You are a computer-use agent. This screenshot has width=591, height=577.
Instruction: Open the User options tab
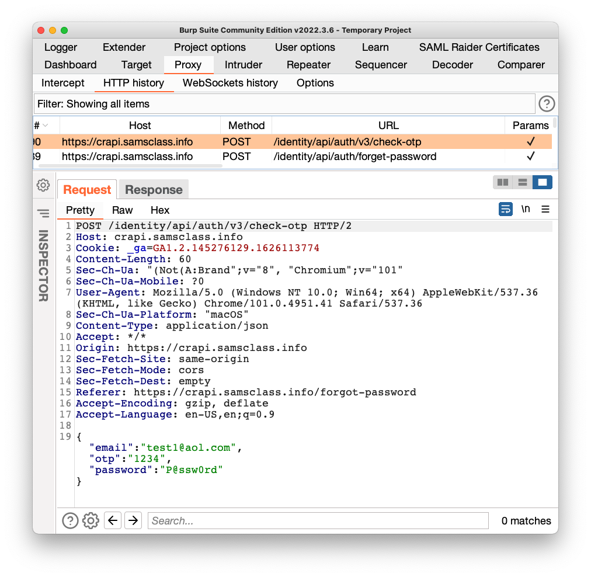tap(305, 47)
